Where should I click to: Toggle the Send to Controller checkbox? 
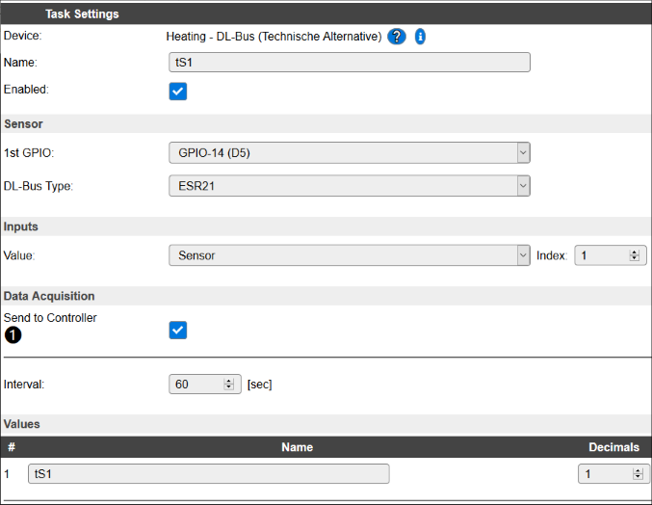[178, 331]
